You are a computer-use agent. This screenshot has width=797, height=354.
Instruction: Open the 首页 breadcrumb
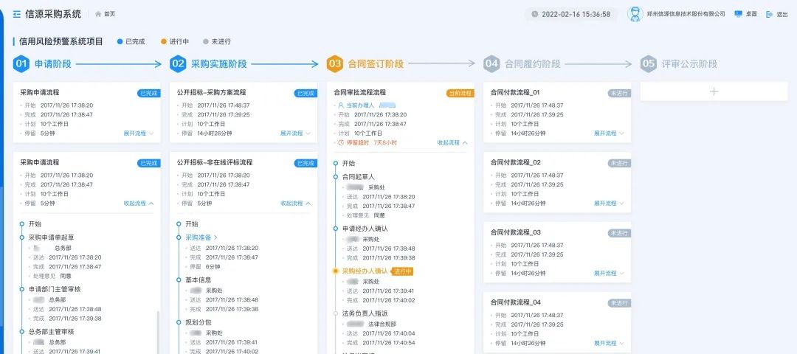point(109,14)
